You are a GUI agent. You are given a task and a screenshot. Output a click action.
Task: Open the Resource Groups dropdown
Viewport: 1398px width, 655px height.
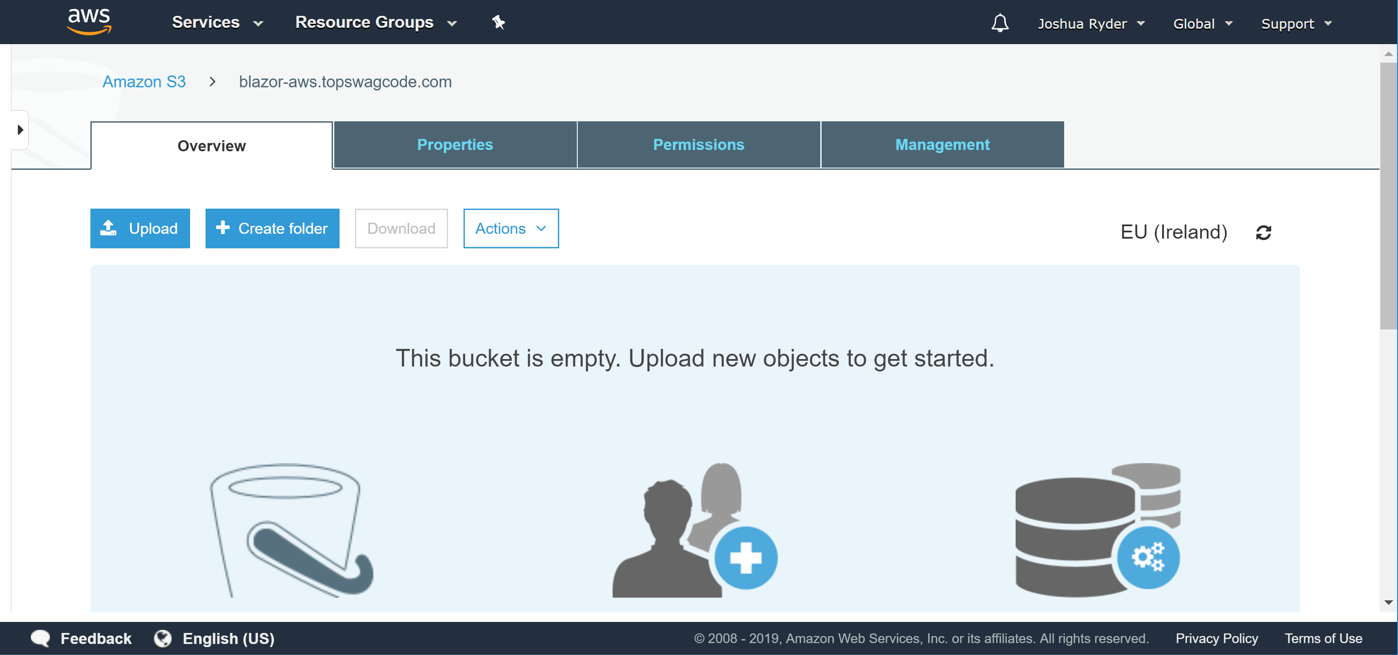[376, 22]
